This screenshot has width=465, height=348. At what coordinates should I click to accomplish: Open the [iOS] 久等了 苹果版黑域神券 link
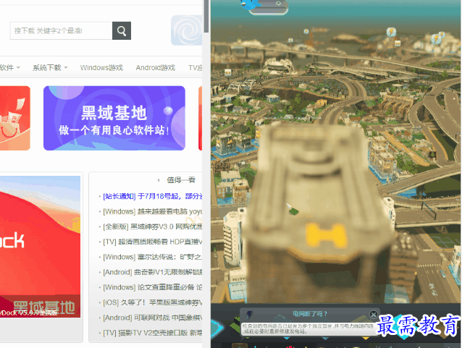point(152,302)
